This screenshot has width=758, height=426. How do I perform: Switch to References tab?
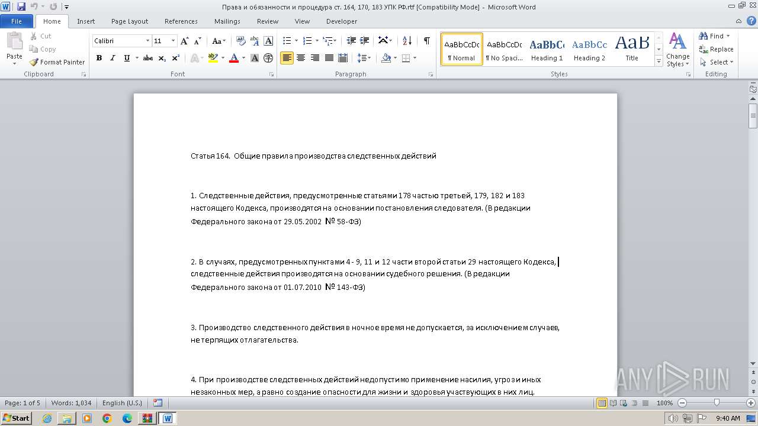point(181,21)
